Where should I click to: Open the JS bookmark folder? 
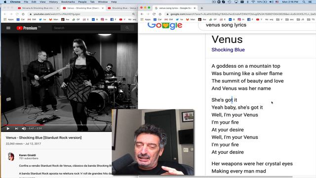pyautogui.click(x=301, y=20)
